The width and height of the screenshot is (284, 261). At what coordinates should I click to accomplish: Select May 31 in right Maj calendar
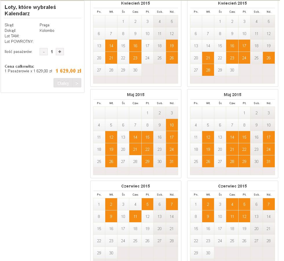[269, 161]
